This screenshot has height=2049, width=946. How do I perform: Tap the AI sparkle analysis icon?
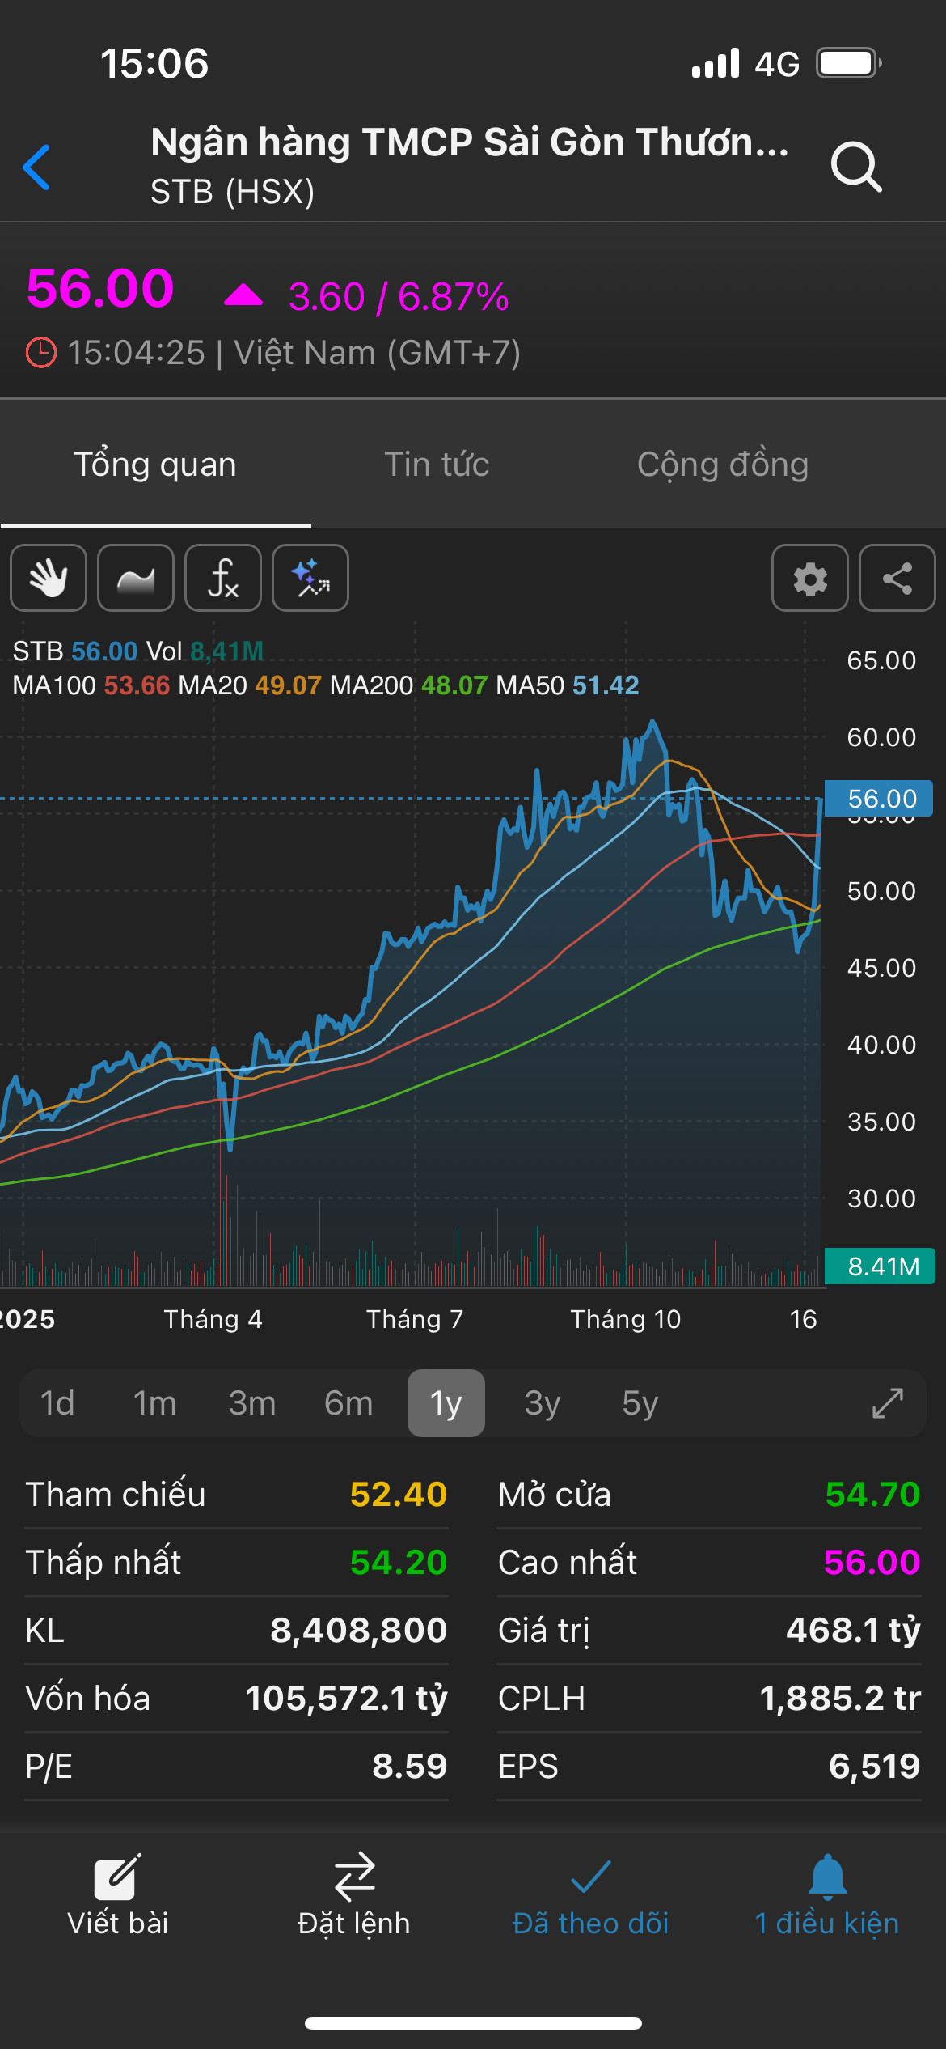[x=310, y=578]
